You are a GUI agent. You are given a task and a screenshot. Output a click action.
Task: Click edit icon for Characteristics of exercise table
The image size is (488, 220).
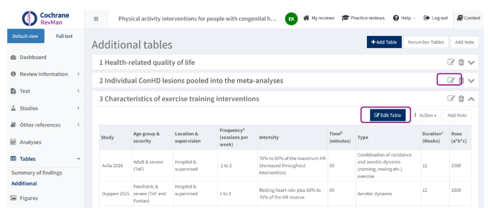(x=451, y=98)
